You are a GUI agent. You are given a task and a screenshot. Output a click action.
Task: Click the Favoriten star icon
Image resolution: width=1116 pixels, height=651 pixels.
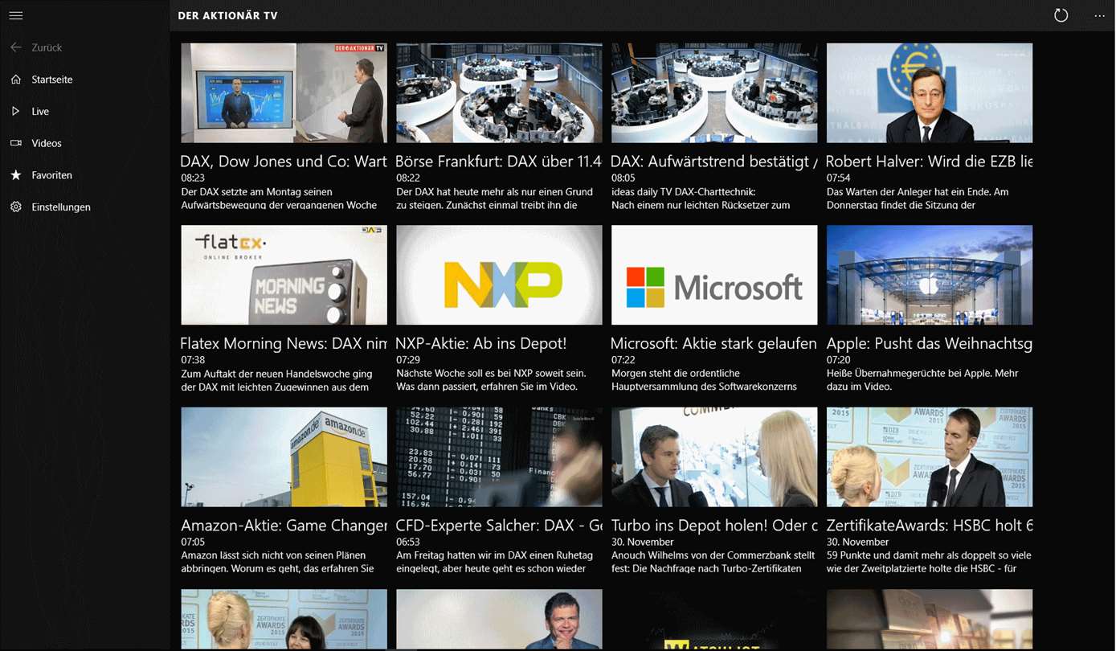16,175
